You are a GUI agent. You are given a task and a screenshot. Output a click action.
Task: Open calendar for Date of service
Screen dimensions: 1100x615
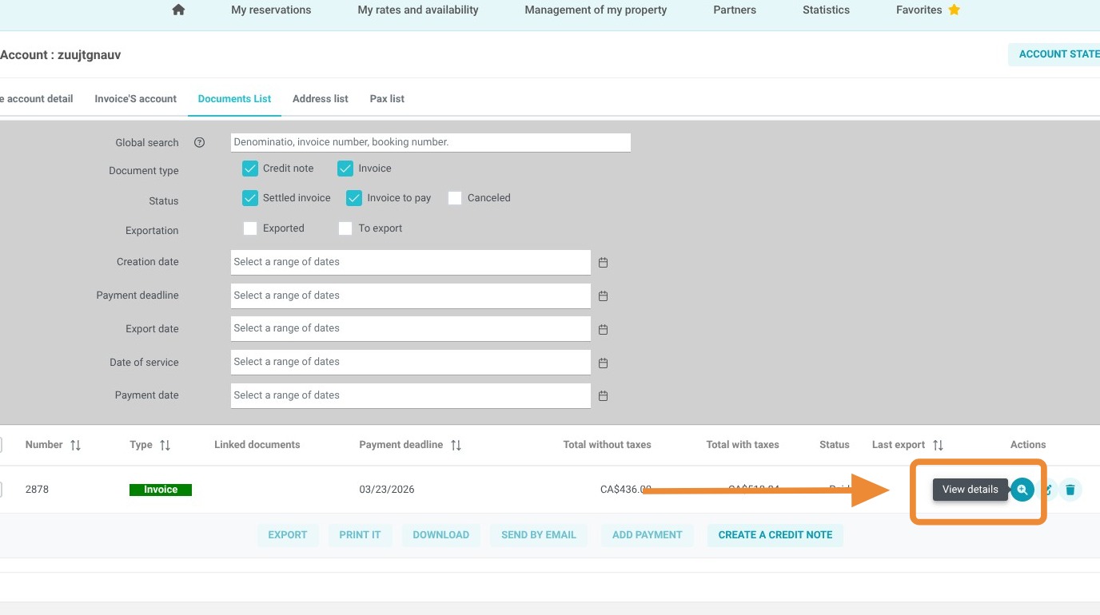pyautogui.click(x=604, y=363)
